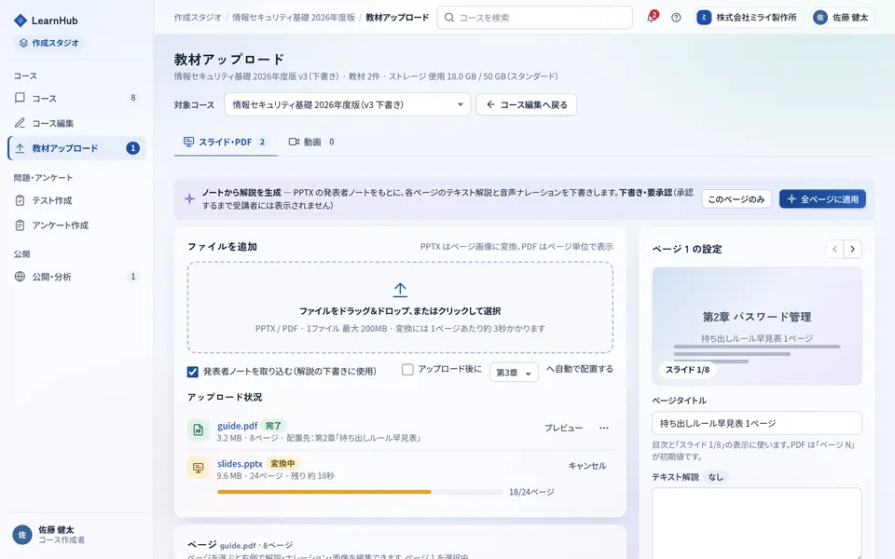The image size is (895, 559).
Task: Click the スライド 1/8 label on thumbnail
Action: [687, 370]
